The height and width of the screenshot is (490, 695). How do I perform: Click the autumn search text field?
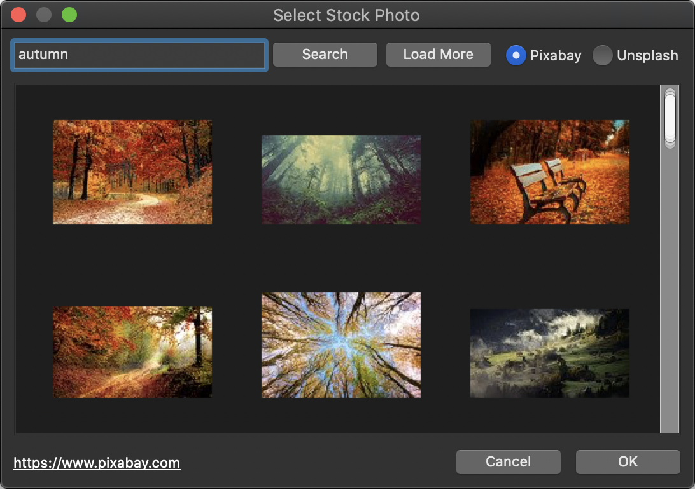tap(139, 55)
